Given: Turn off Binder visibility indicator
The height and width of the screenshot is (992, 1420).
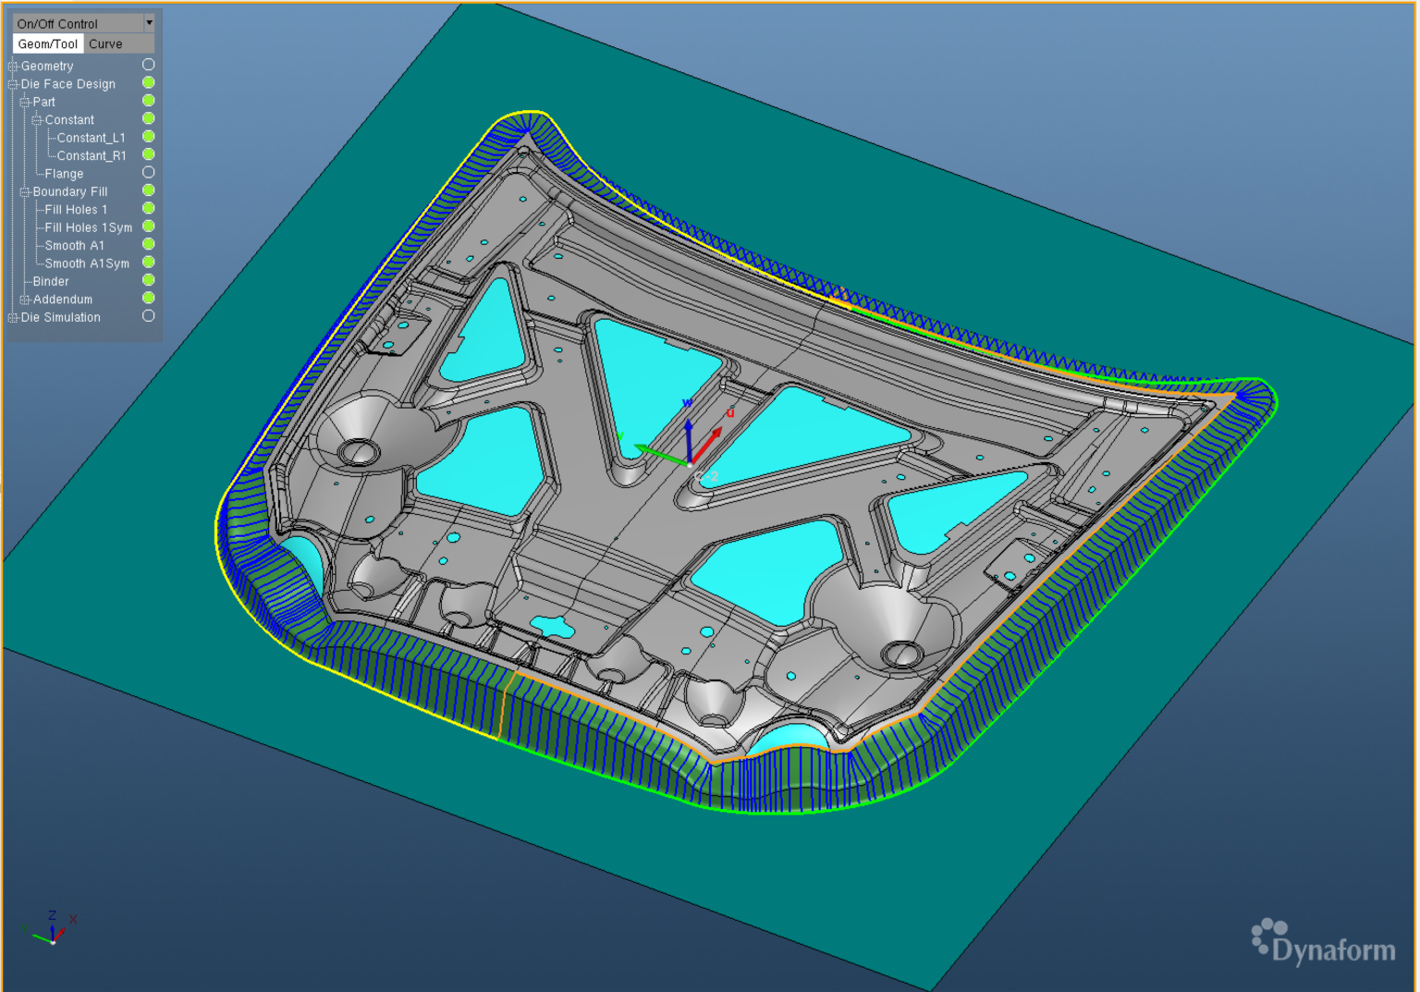Looking at the screenshot, I should [148, 280].
